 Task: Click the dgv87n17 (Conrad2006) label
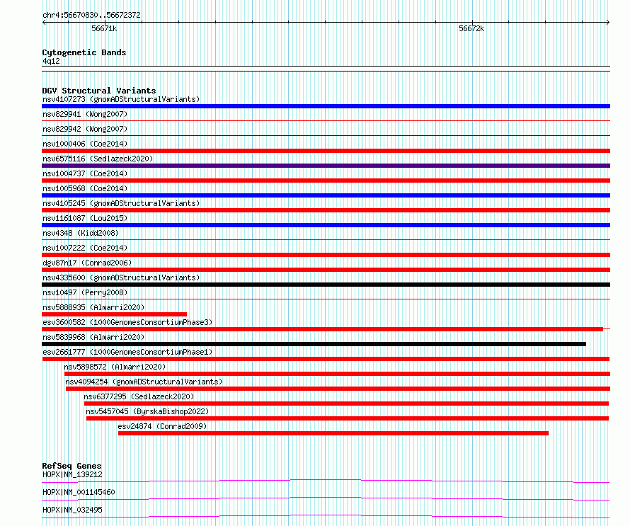(x=87, y=263)
